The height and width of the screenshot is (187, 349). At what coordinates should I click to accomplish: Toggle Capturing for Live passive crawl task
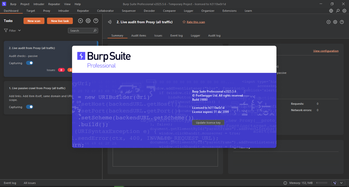pyautogui.click(x=30, y=107)
